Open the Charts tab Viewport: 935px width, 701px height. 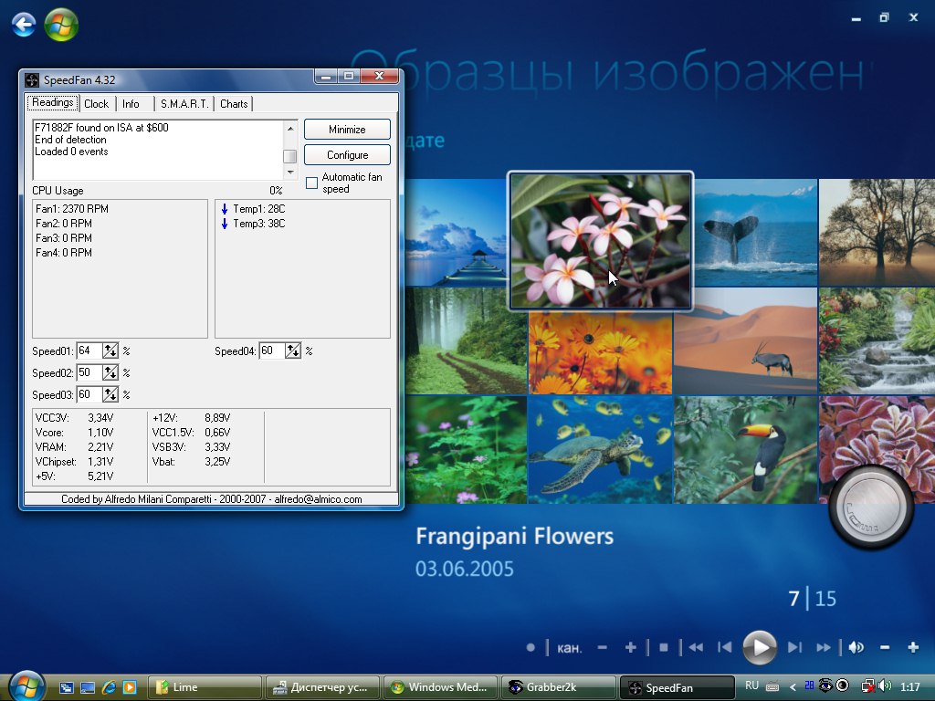[234, 104]
